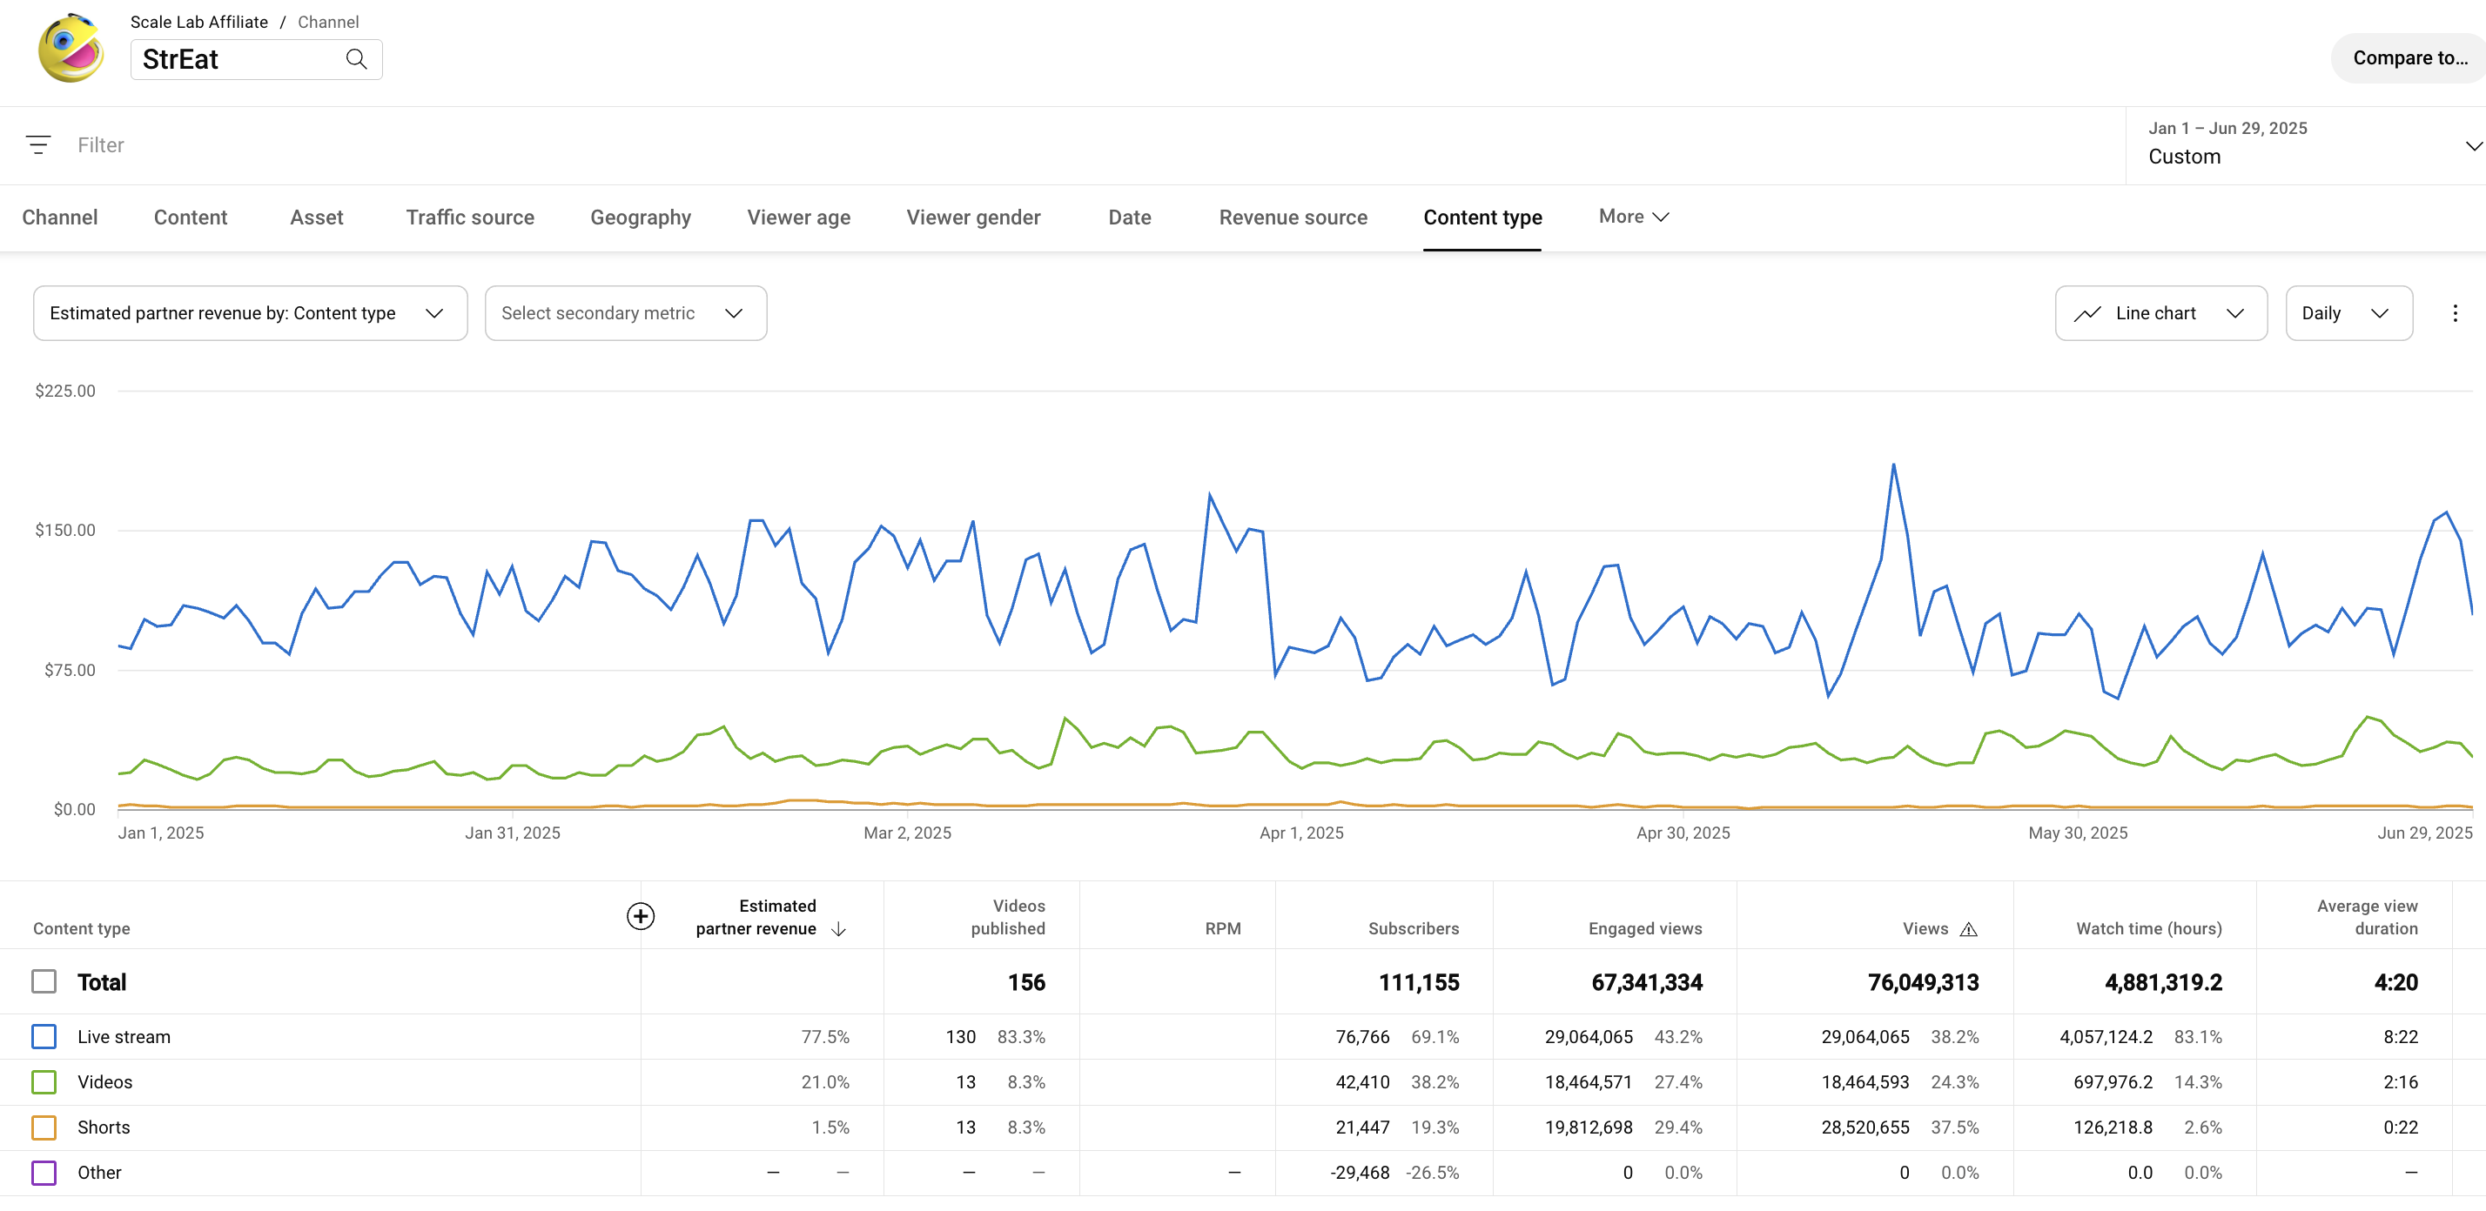The width and height of the screenshot is (2486, 1211).
Task: Click the filter lines icon
Action: (37, 144)
